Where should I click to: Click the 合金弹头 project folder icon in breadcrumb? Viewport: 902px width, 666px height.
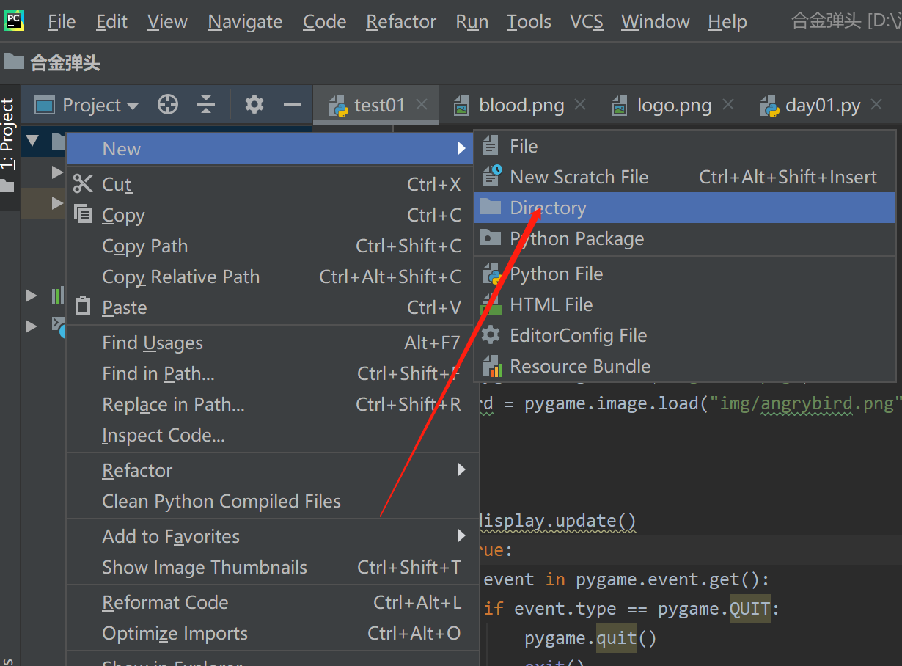(x=14, y=62)
